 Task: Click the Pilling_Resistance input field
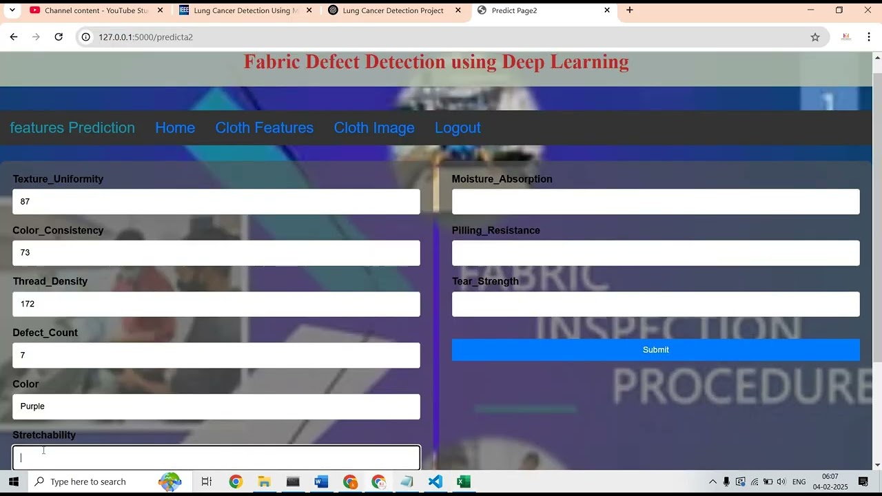click(x=655, y=253)
